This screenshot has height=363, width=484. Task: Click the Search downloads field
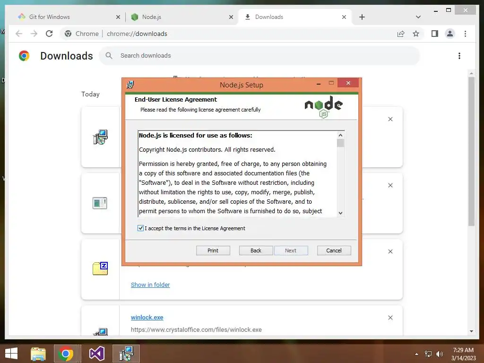click(259, 56)
